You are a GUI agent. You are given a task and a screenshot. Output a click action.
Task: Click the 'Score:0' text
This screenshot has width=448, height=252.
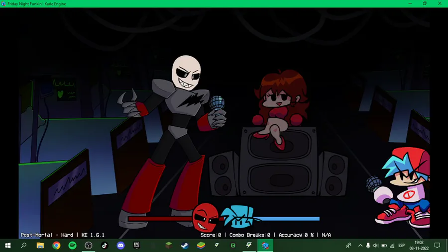tap(211, 235)
